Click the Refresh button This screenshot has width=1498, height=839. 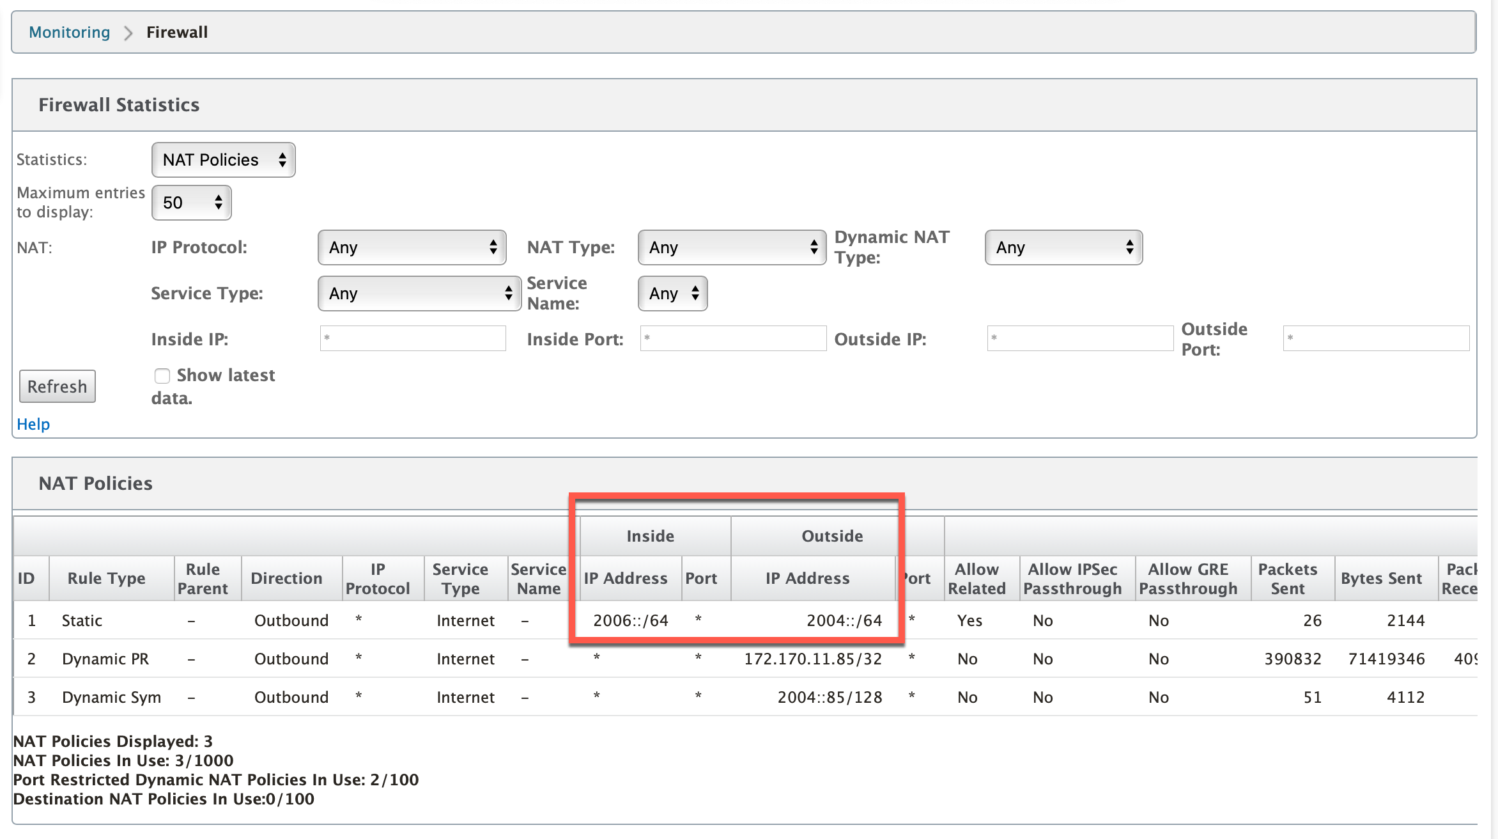pyautogui.click(x=58, y=386)
